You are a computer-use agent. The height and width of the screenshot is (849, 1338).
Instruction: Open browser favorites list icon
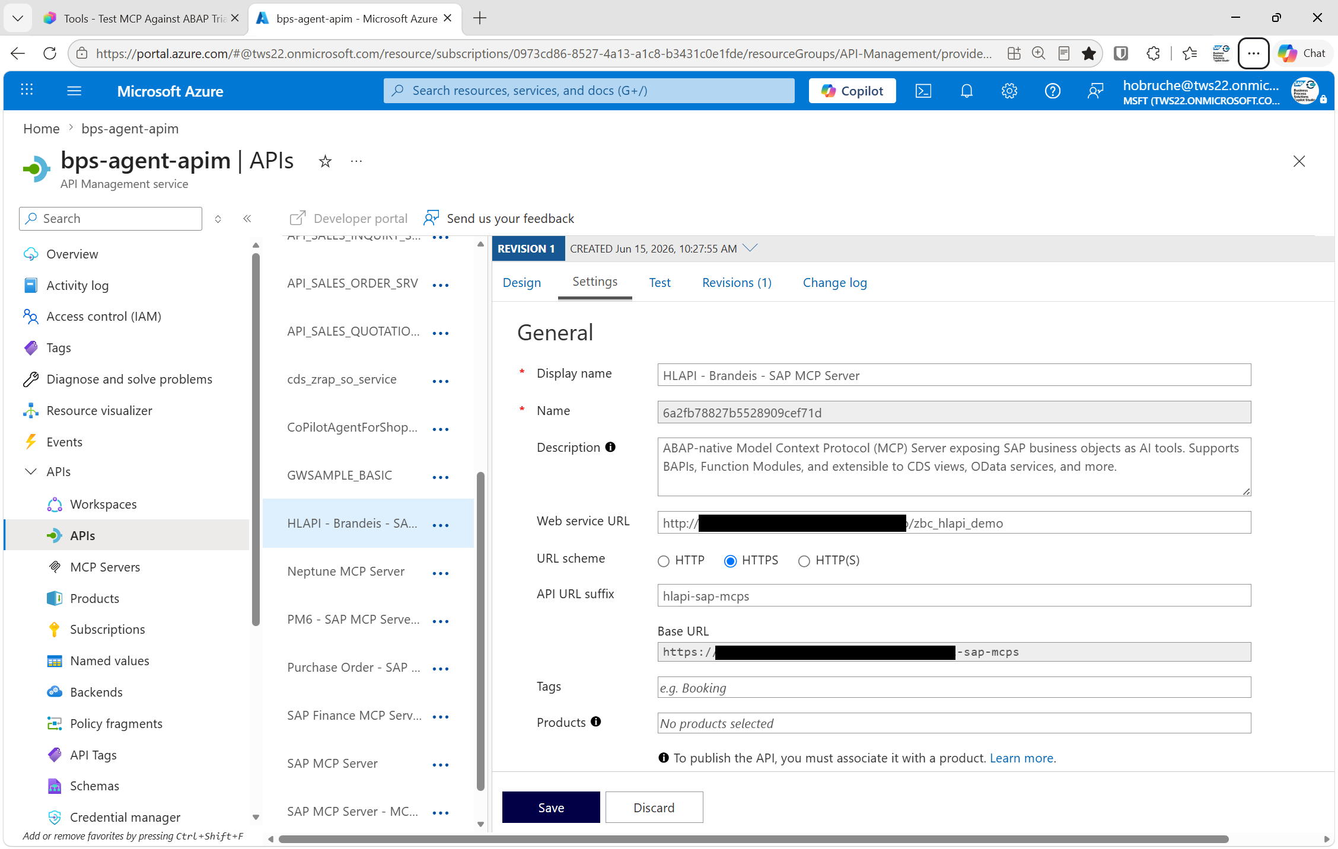(x=1189, y=53)
